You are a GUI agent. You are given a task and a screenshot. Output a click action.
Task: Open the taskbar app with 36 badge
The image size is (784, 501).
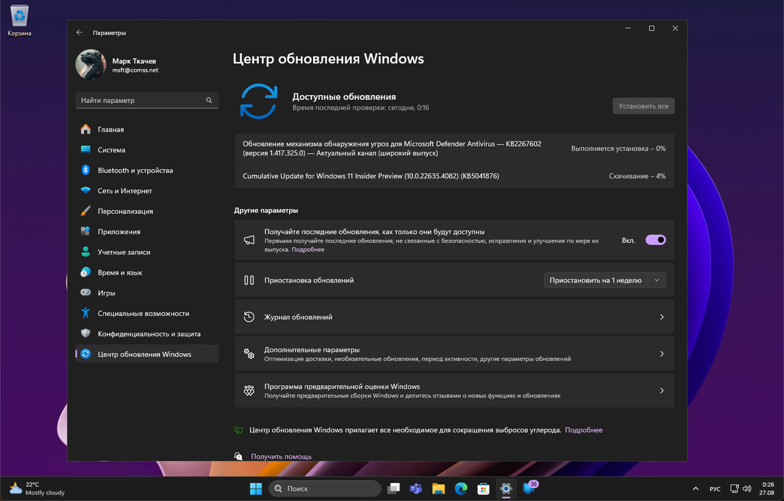coord(529,488)
